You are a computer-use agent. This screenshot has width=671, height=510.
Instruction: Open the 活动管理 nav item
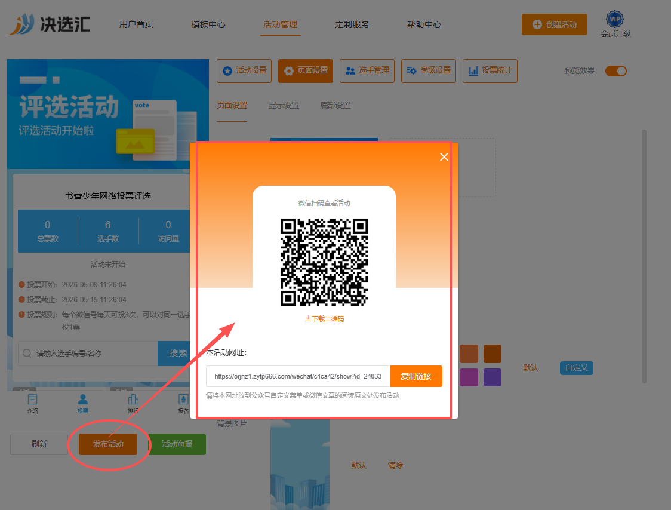click(280, 25)
